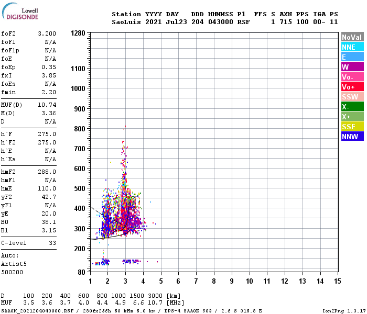Select the NNW dark blue legend swatch
The image size is (367, 314).
pyautogui.click(x=352, y=136)
